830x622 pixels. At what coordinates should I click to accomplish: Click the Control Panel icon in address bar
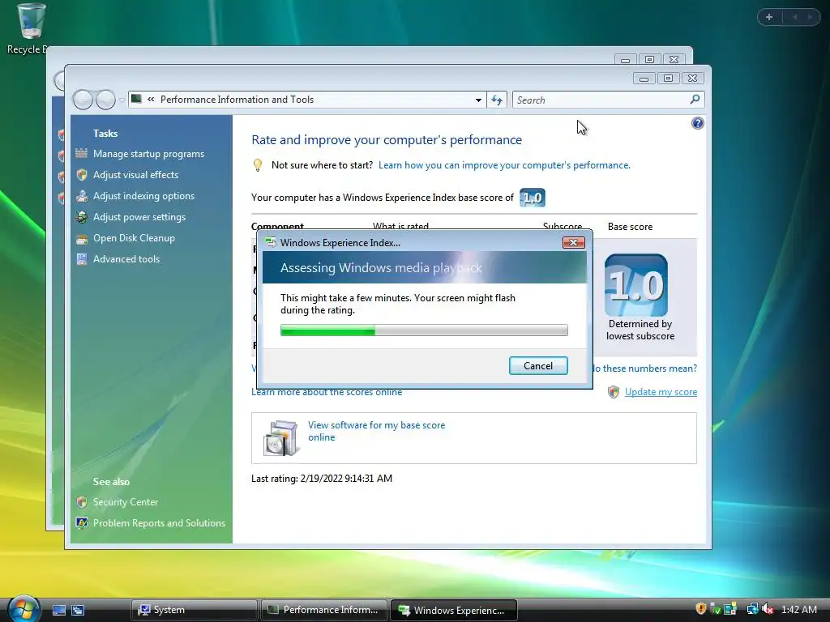(136, 99)
